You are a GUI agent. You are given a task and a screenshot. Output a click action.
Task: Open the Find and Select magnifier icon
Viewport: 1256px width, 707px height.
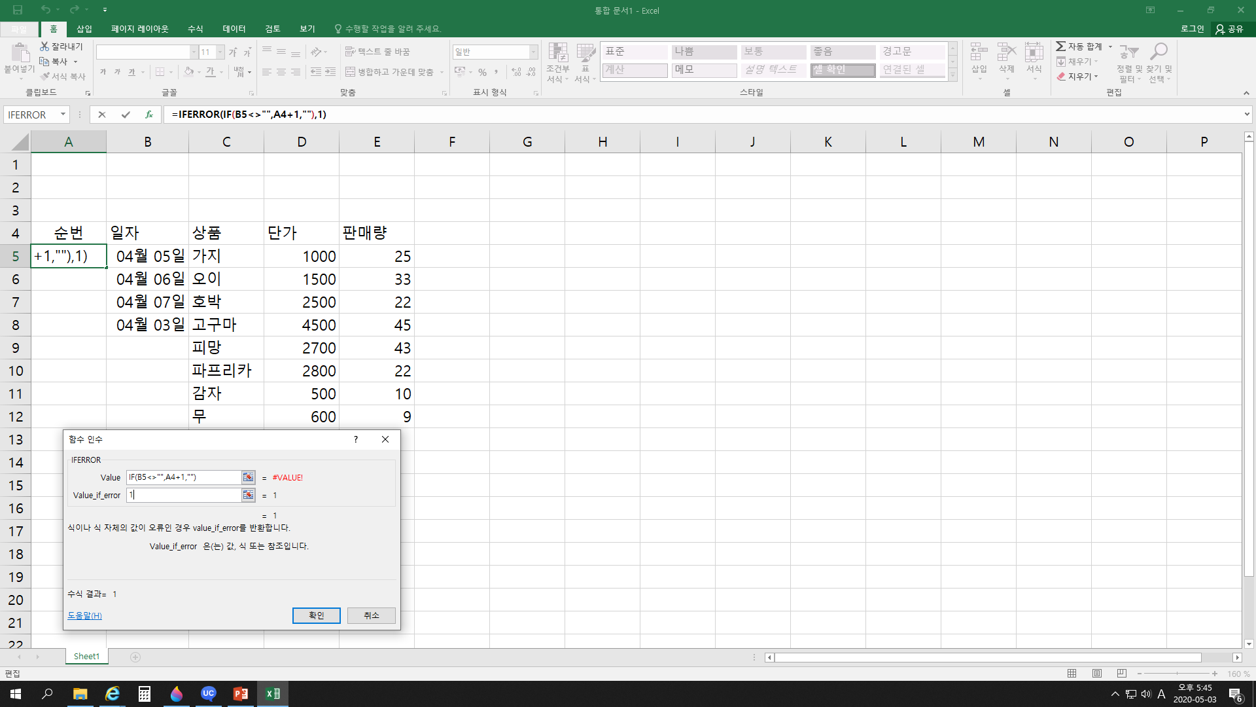[1159, 52]
